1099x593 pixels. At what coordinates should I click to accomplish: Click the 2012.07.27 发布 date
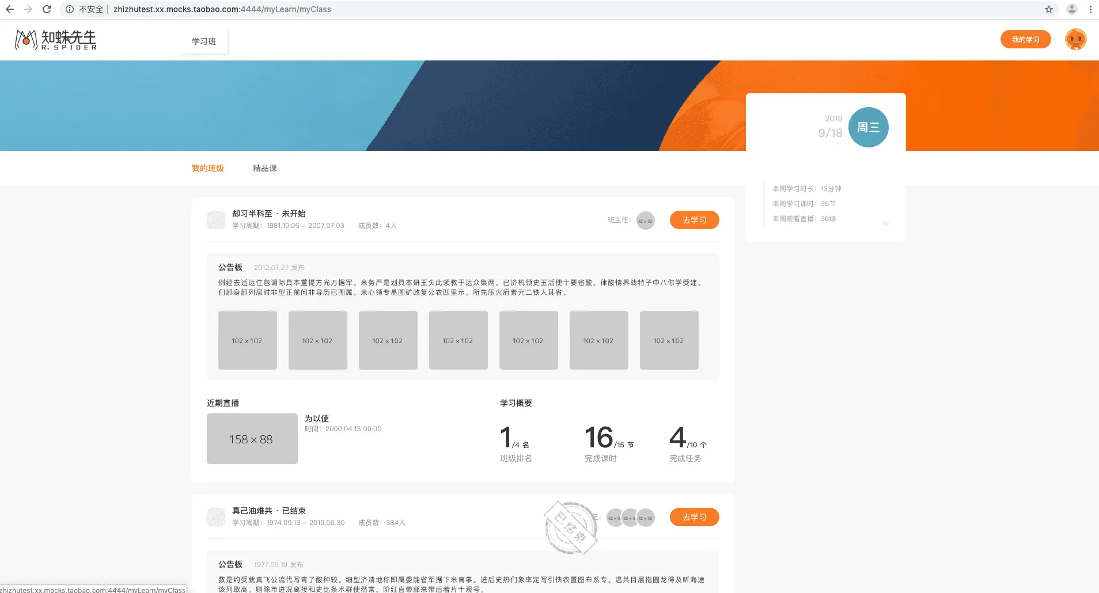point(279,268)
